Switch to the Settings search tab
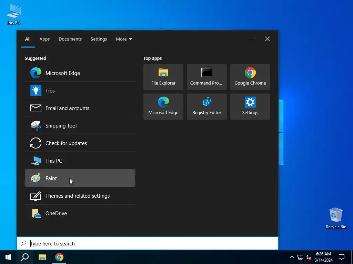 [99, 39]
